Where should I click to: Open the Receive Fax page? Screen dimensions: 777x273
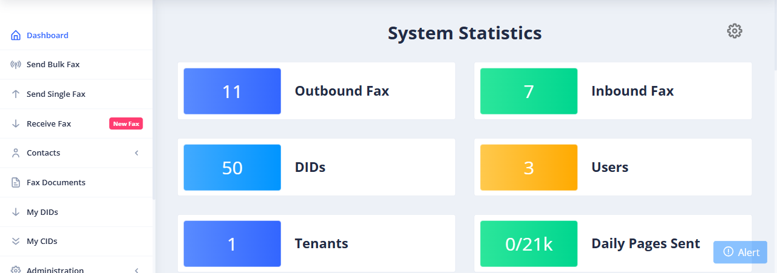click(76, 123)
